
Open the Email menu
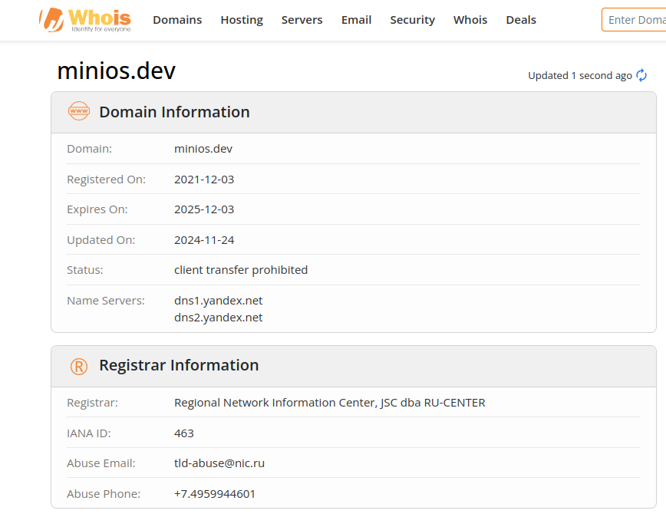point(356,20)
